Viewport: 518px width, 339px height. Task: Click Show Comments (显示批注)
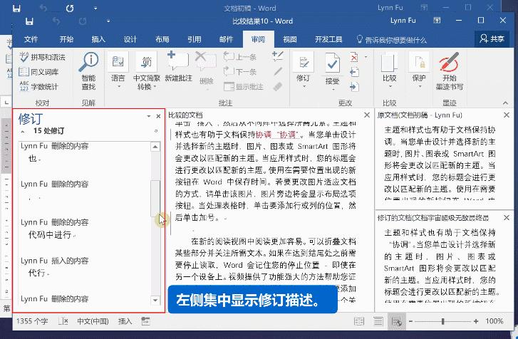[244, 86]
